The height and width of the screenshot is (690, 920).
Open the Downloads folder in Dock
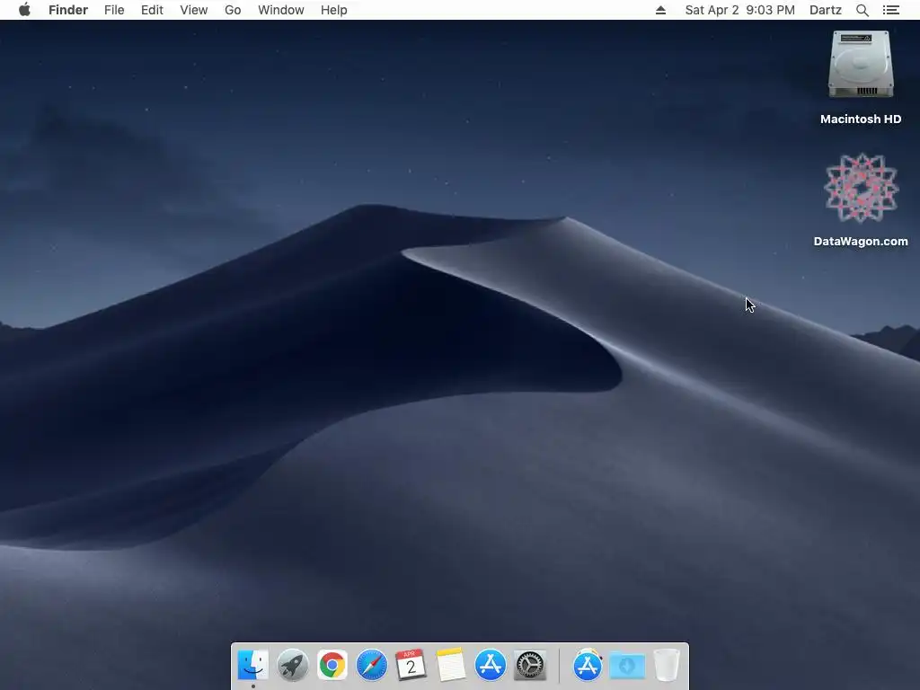coord(626,666)
